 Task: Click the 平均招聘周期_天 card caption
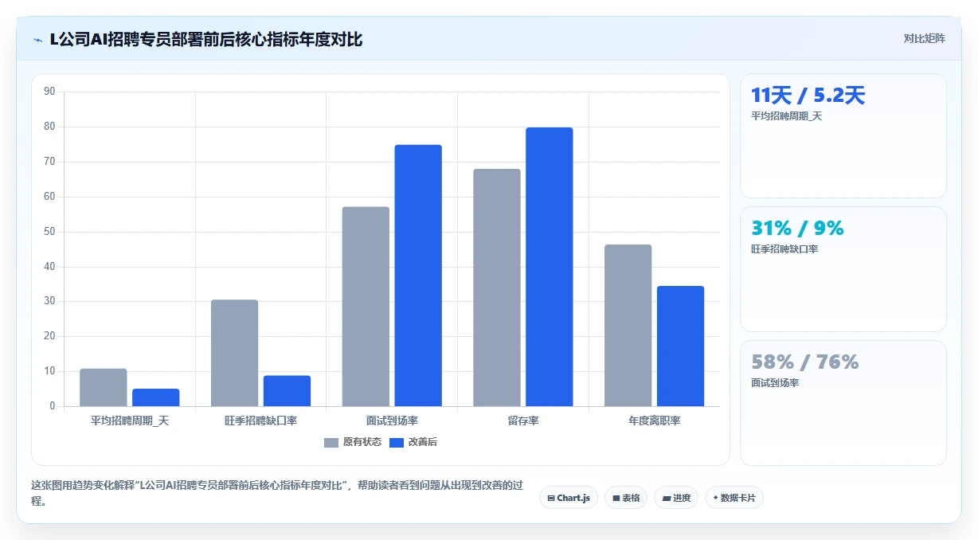tap(786, 115)
